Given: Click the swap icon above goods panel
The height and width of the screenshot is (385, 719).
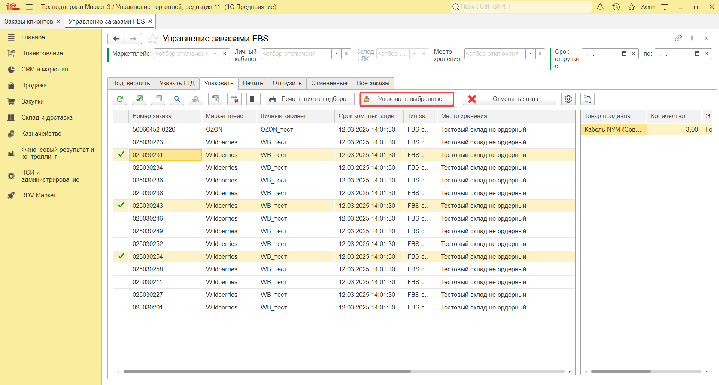Looking at the screenshot, I should (588, 99).
